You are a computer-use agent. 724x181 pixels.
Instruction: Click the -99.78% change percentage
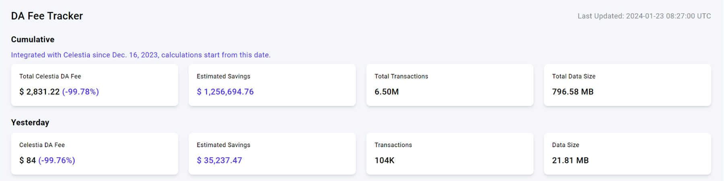(80, 92)
